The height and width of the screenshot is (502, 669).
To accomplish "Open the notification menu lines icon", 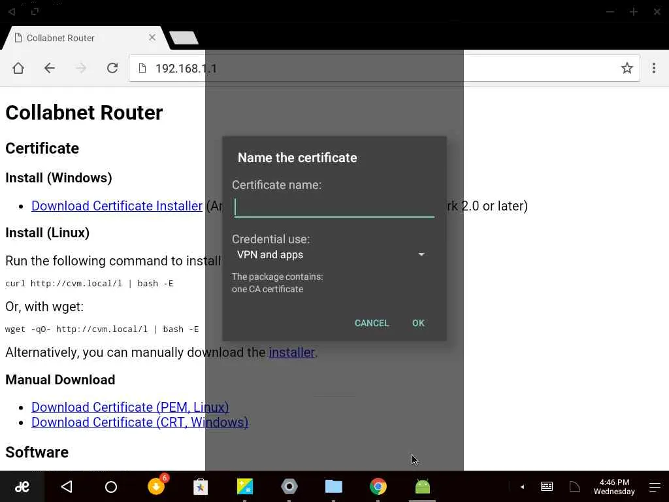I will (655, 486).
